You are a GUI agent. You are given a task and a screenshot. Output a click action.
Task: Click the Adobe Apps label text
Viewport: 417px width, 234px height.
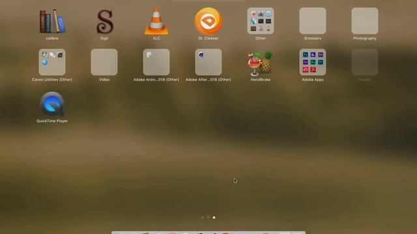point(313,79)
